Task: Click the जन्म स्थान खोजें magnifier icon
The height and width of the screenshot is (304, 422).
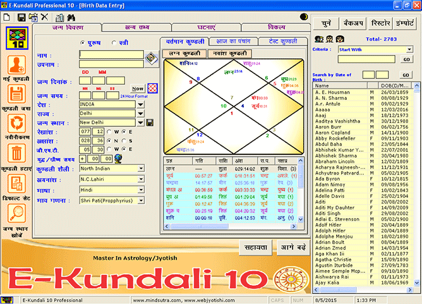Action: click(x=16, y=214)
